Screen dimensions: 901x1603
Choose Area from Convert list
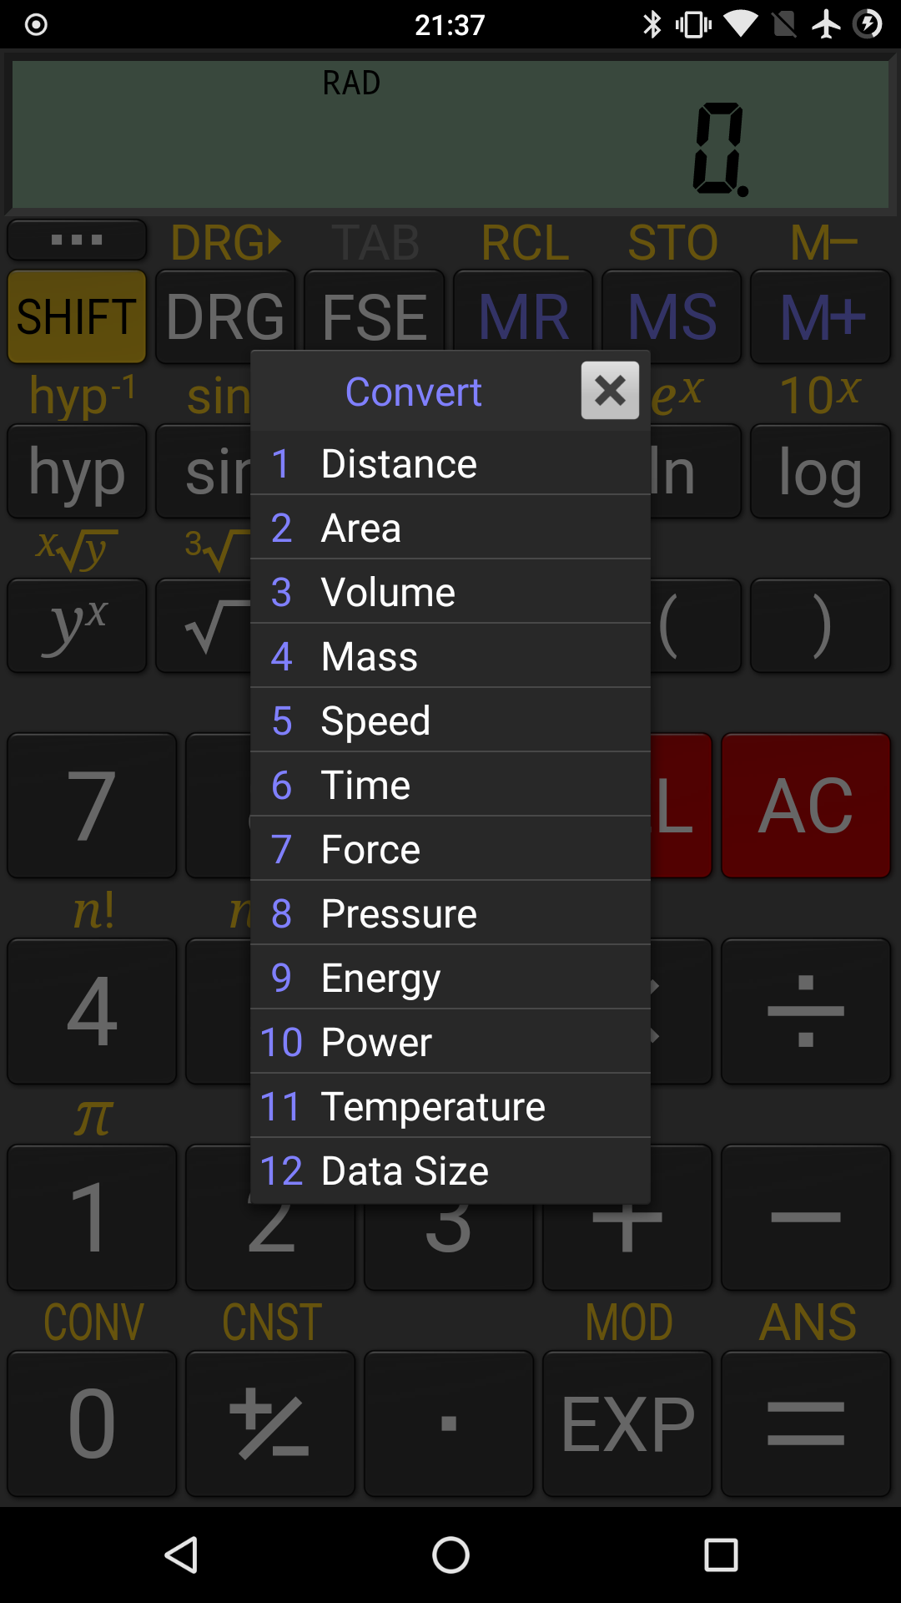pyautogui.click(x=450, y=528)
